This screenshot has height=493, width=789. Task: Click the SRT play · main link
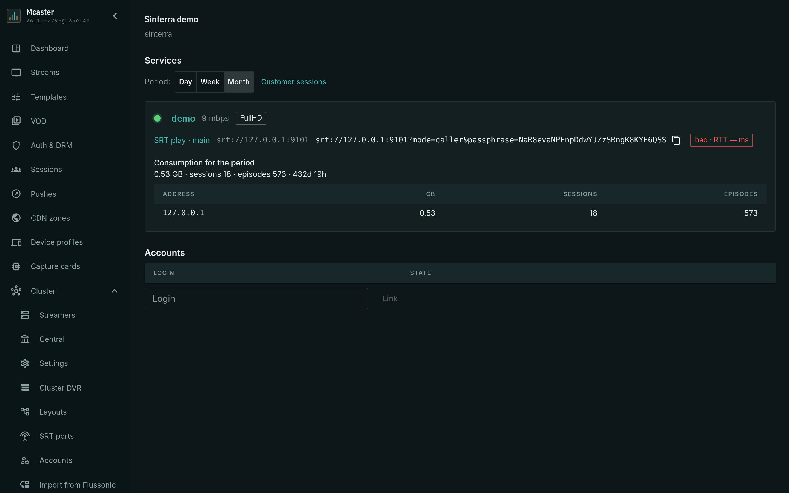(x=182, y=140)
